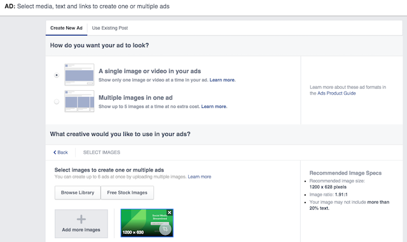
Task: Switch to the Create New Ad tab
Action: coord(66,28)
